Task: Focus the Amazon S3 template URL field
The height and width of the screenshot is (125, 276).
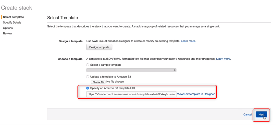Action: 131,94
